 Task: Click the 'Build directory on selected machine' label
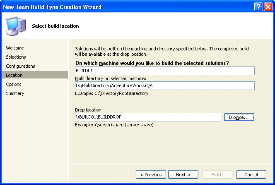[x=110, y=78]
